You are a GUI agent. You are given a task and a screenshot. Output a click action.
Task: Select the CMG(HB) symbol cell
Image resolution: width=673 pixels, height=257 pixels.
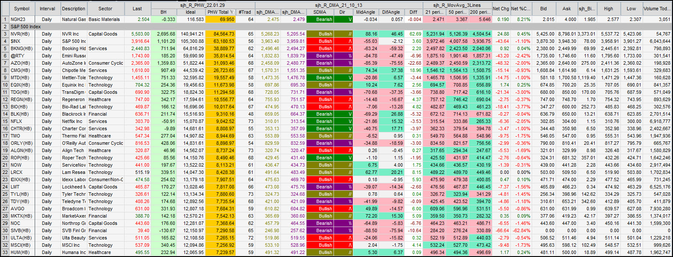(22, 70)
